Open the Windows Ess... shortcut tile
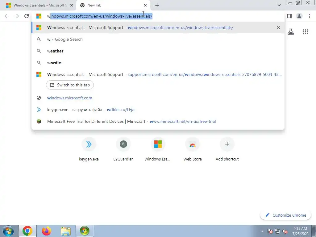This screenshot has height=237, width=316. (158, 149)
